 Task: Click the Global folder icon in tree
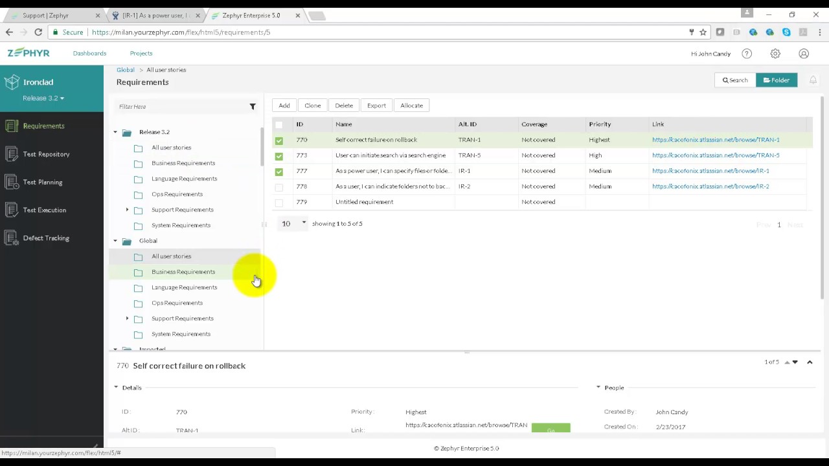click(x=127, y=241)
